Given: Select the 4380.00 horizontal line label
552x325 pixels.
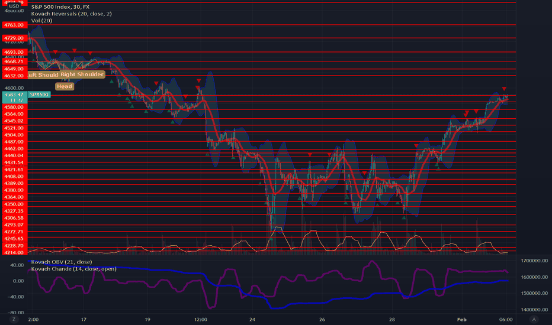Looking at the screenshot, I should coord(14,190).
